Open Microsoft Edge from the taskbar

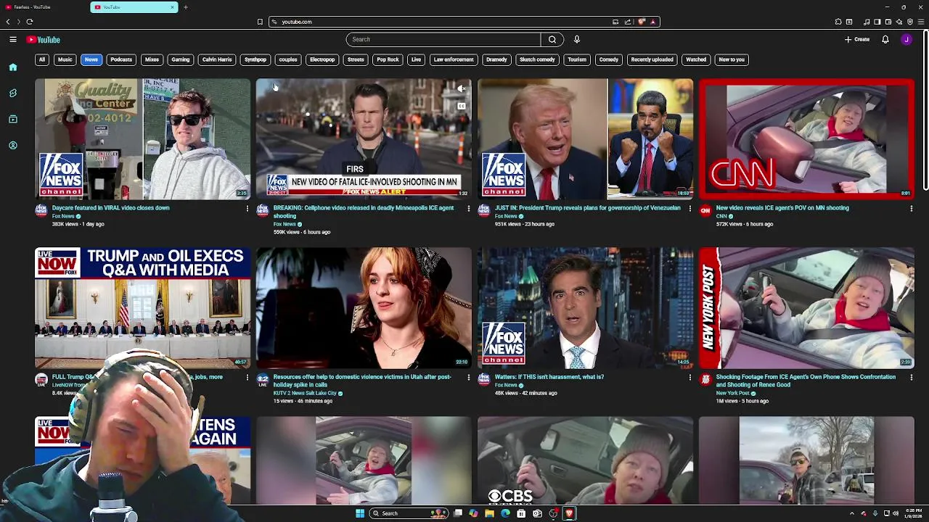tap(506, 513)
